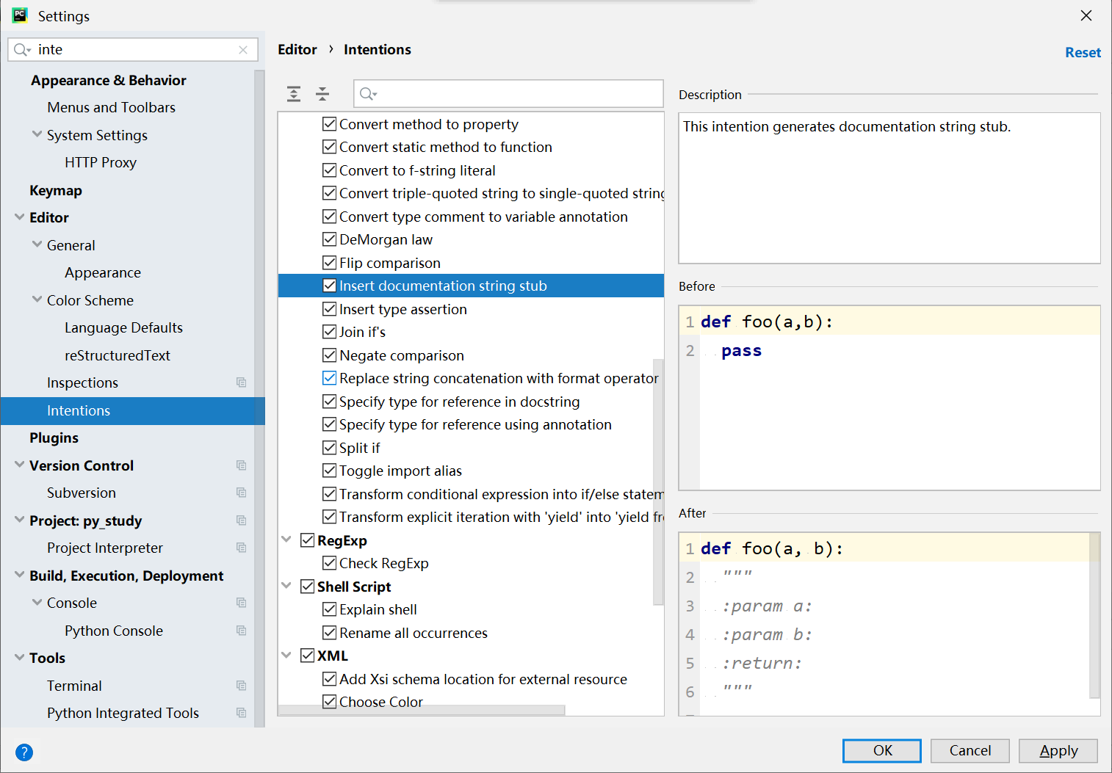
Task: Click inside the intentions filter search box
Action: (507, 94)
